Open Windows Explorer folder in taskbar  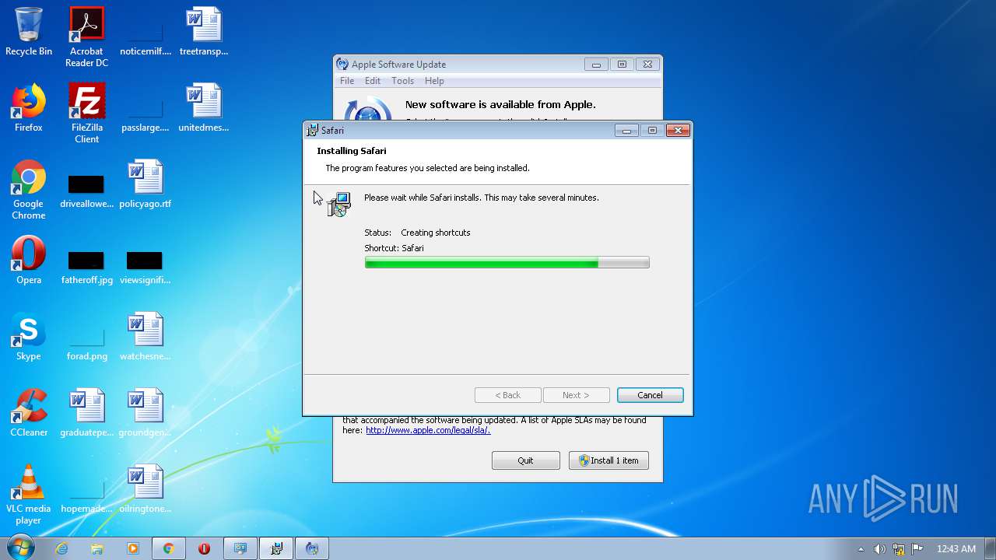[97, 548]
